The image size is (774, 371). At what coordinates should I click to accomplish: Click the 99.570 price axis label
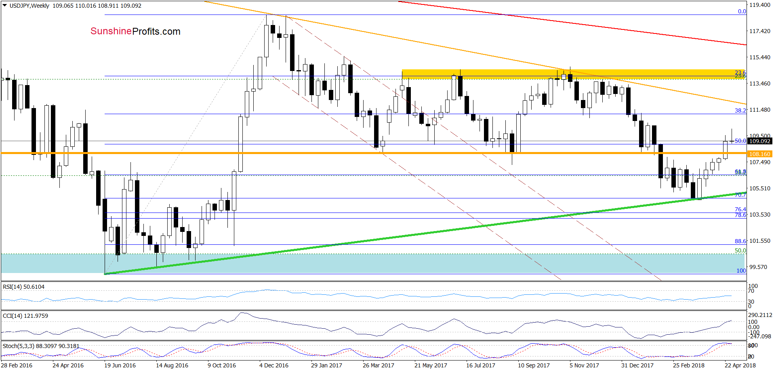tap(758, 267)
